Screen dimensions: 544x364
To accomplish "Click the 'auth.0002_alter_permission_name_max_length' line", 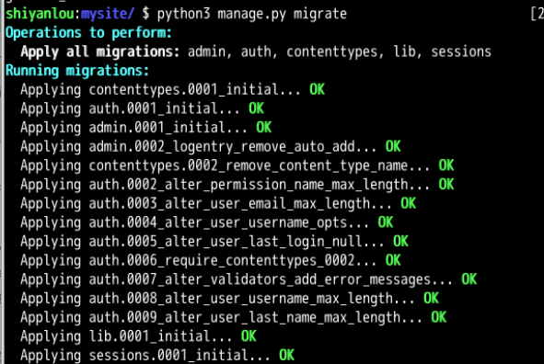I will point(237,185).
